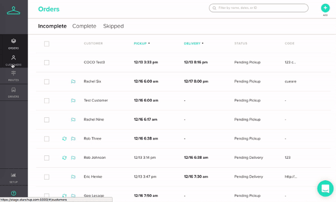The width and height of the screenshot is (336, 202).
Task: Check the Rachel Nine order checkbox
Action: pos(46,120)
